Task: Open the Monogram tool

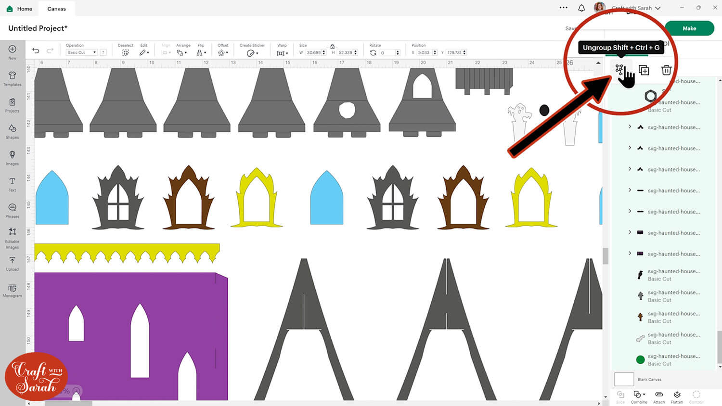Action: point(13,290)
